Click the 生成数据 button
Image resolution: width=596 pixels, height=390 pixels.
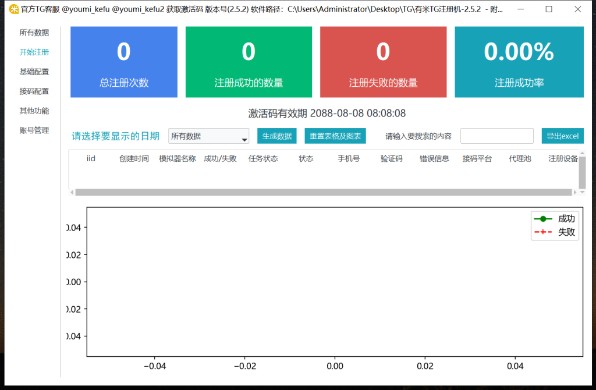(276, 136)
